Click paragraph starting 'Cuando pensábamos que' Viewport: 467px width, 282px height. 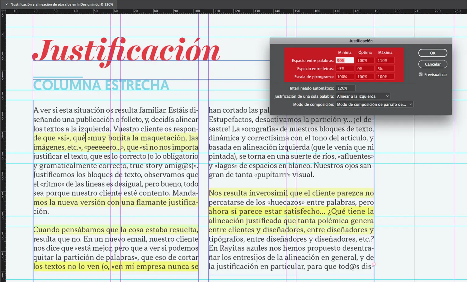point(116,248)
